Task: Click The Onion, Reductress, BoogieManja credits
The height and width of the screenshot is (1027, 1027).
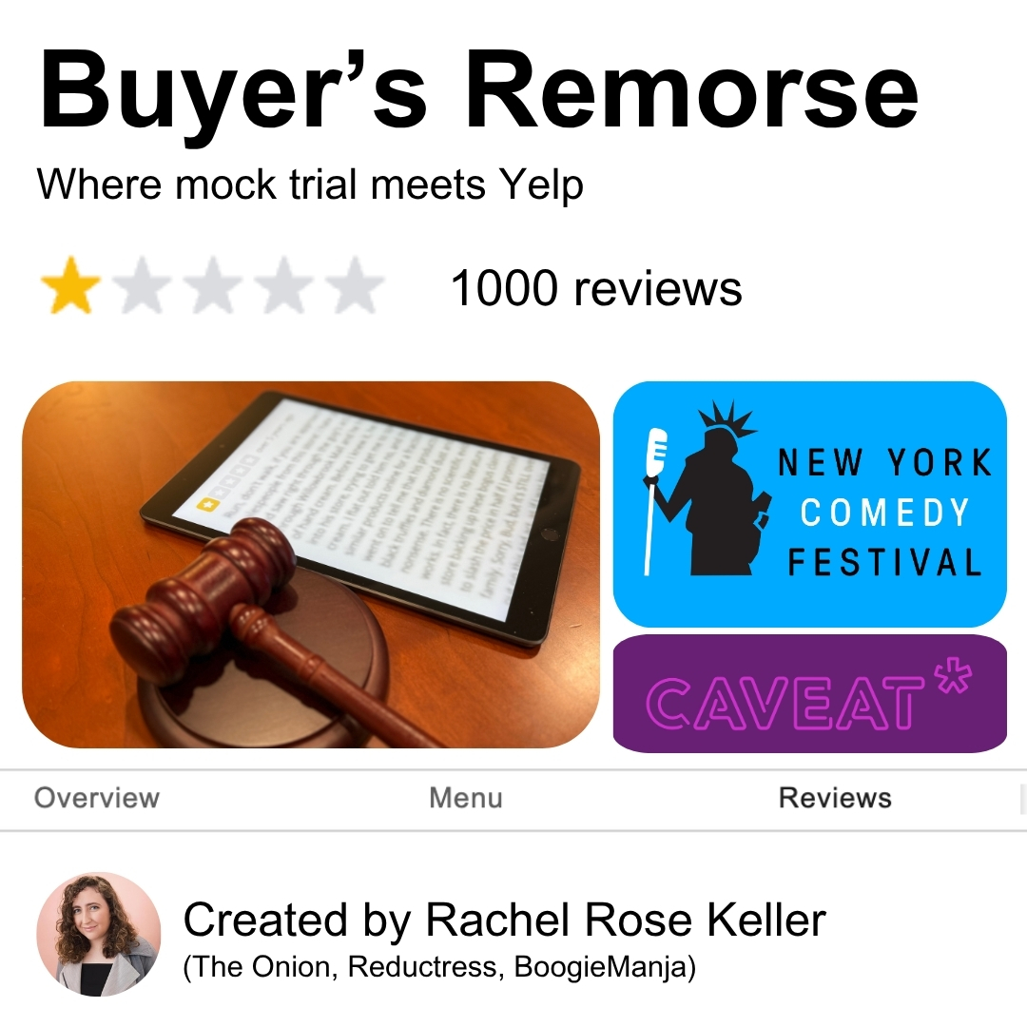Action: tap(439, 967)
